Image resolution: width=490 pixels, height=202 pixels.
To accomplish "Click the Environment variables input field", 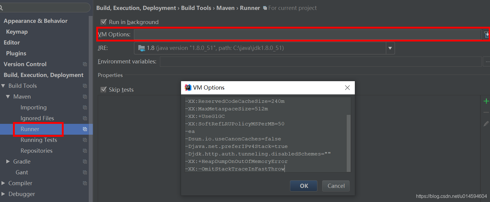I will [x=320, y=62].
